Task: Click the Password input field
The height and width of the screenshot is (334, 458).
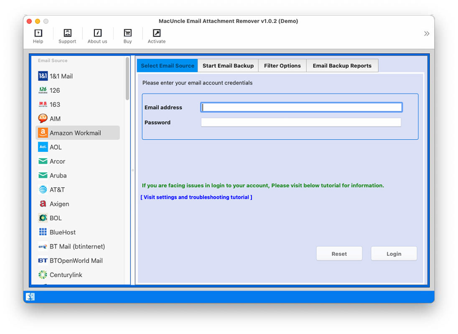Action: coord(301,122)
